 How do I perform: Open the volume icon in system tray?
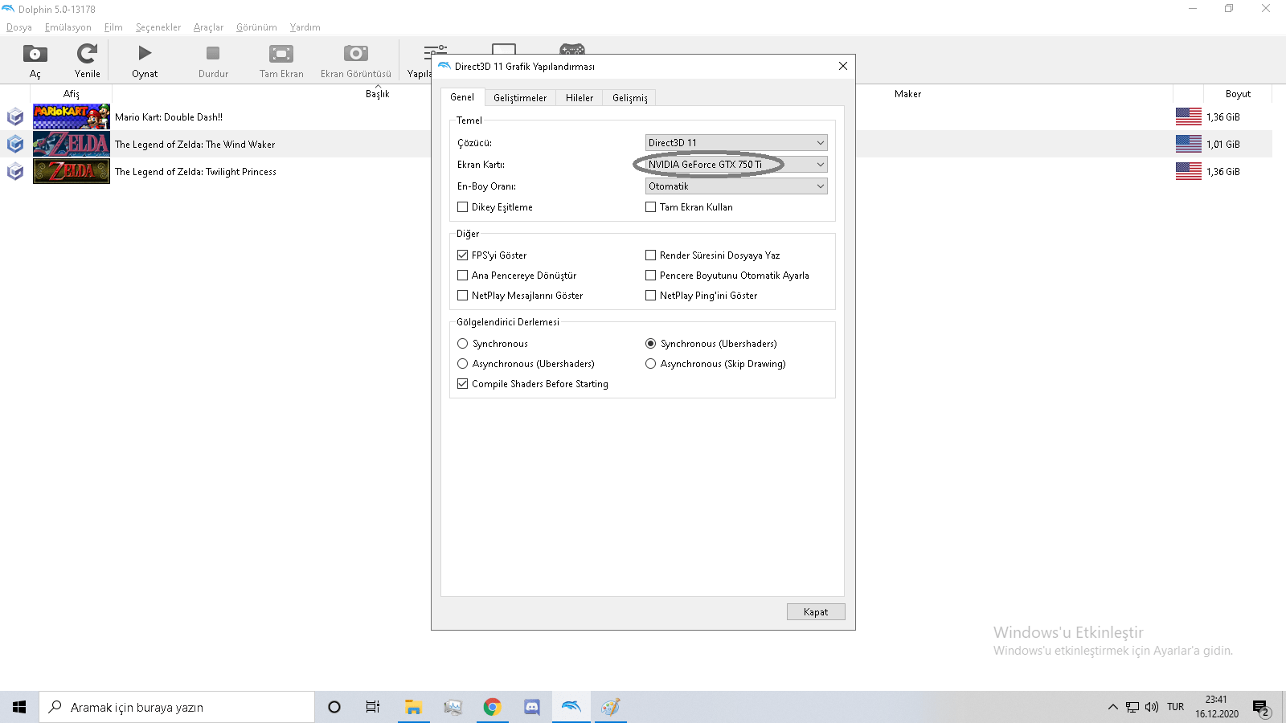coord(1152,707)
